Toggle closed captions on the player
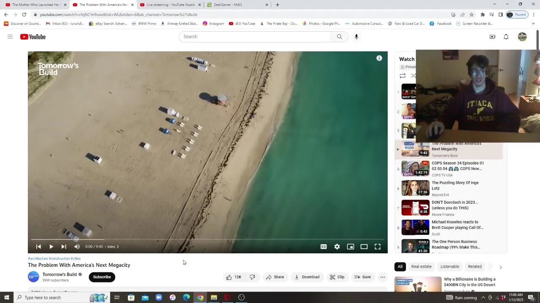Screen dimensions: 540x303 [x=324, y=247]
